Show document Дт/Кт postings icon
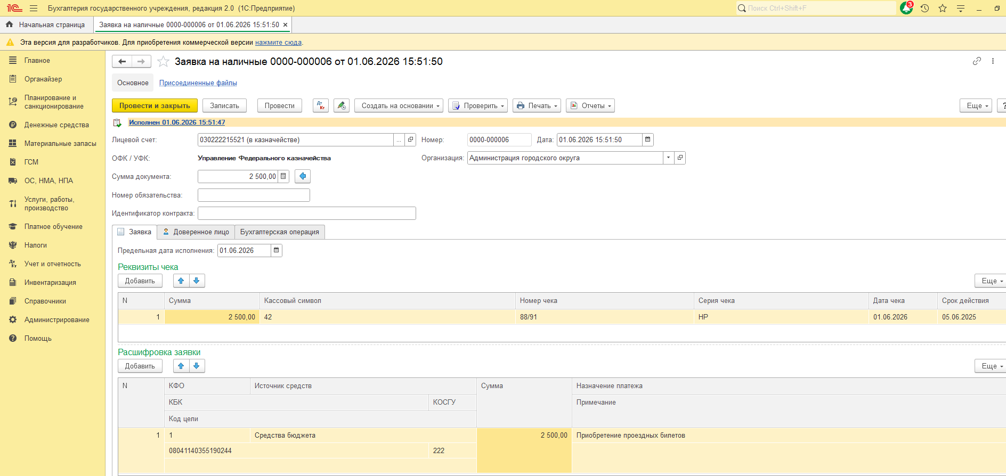This screenshot has height=476, width=1006. click(321, 105)
